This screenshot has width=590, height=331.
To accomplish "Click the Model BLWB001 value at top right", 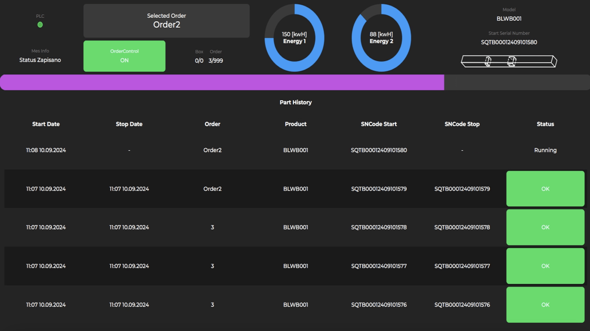I will (x=509, y=19).
